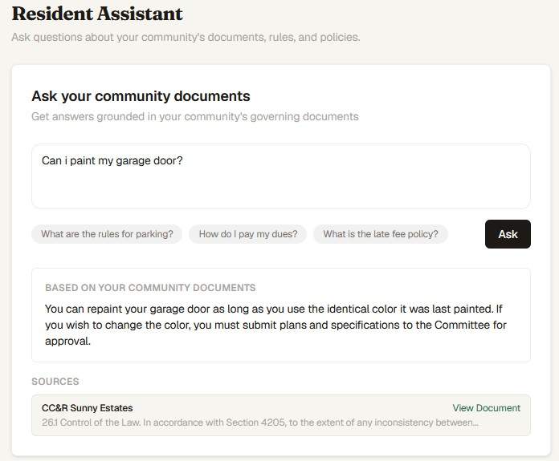Choose the 'How do I pay my dues?' chip
This screenshot has height=461, width=559.
(247, 234)
